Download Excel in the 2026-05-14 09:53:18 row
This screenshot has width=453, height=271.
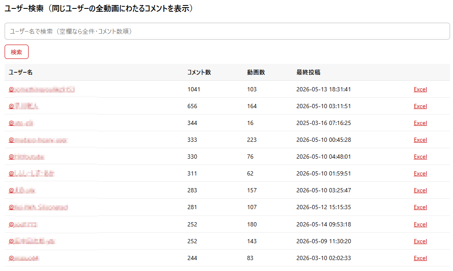[x=420, y=224]
